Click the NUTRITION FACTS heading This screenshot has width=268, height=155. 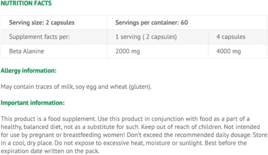click(26, 3)
